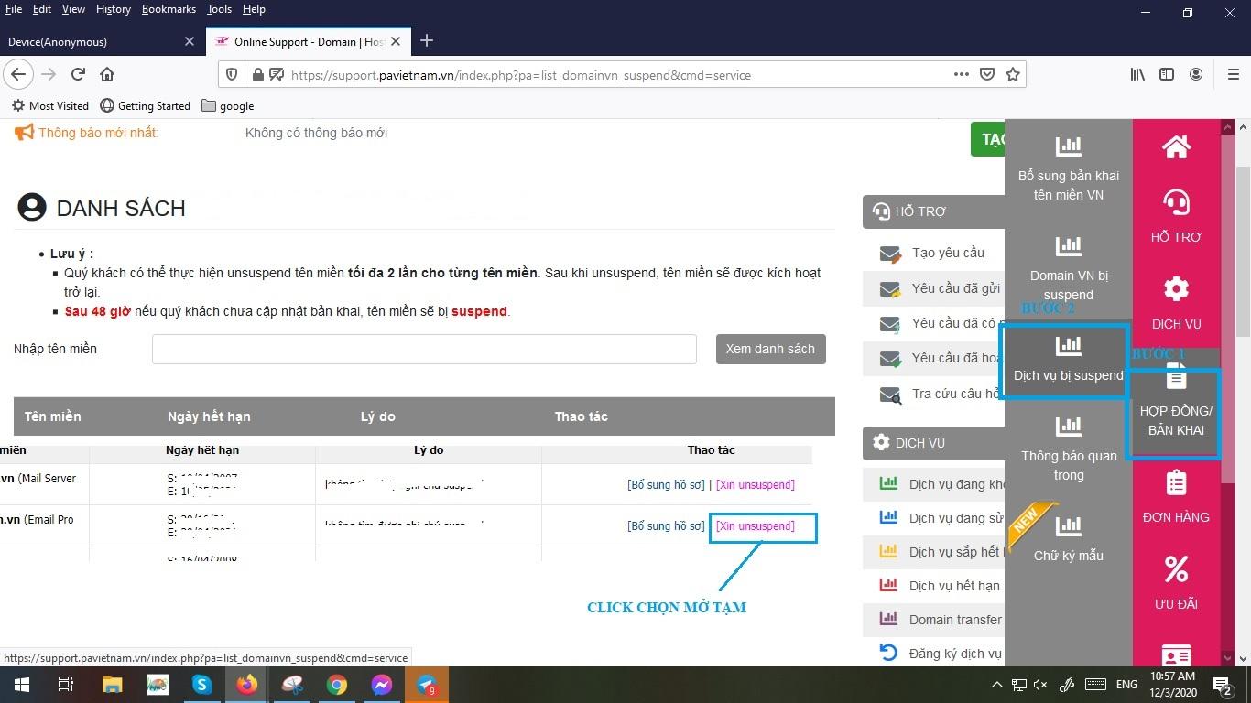
Task: Click the Pocket save icon
Action: click(x=987, y=74)
